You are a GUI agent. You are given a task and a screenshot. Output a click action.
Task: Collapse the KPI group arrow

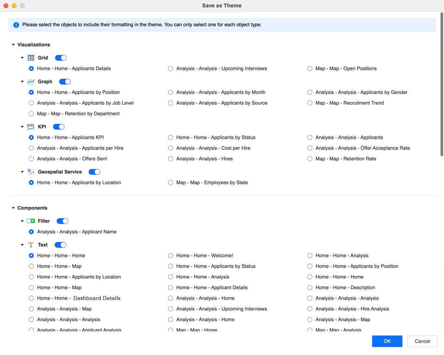22,127
